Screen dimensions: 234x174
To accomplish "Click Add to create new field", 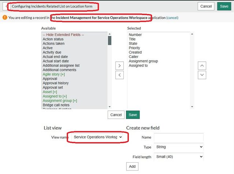I will coord(132,166).
